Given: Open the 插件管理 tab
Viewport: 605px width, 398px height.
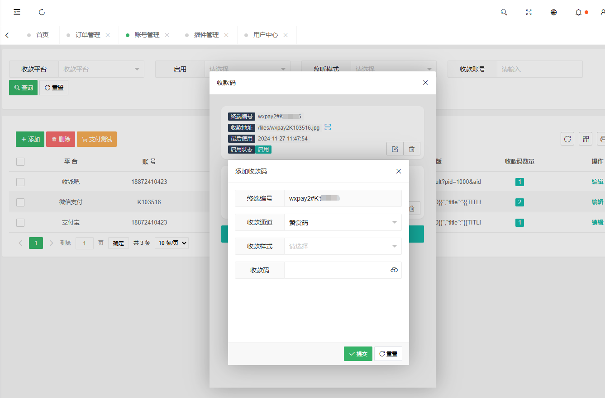Looking at the screenshot, I should coord(205,34).
